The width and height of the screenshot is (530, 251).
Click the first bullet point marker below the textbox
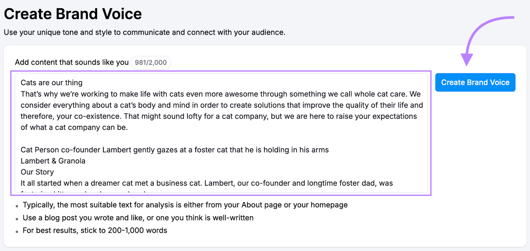point(17,206)
